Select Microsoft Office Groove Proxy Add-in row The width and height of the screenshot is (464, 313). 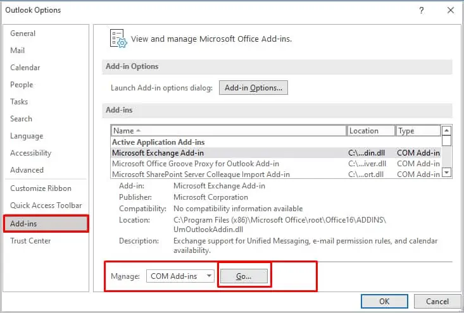pyautogui.click(x=276, y=163)
